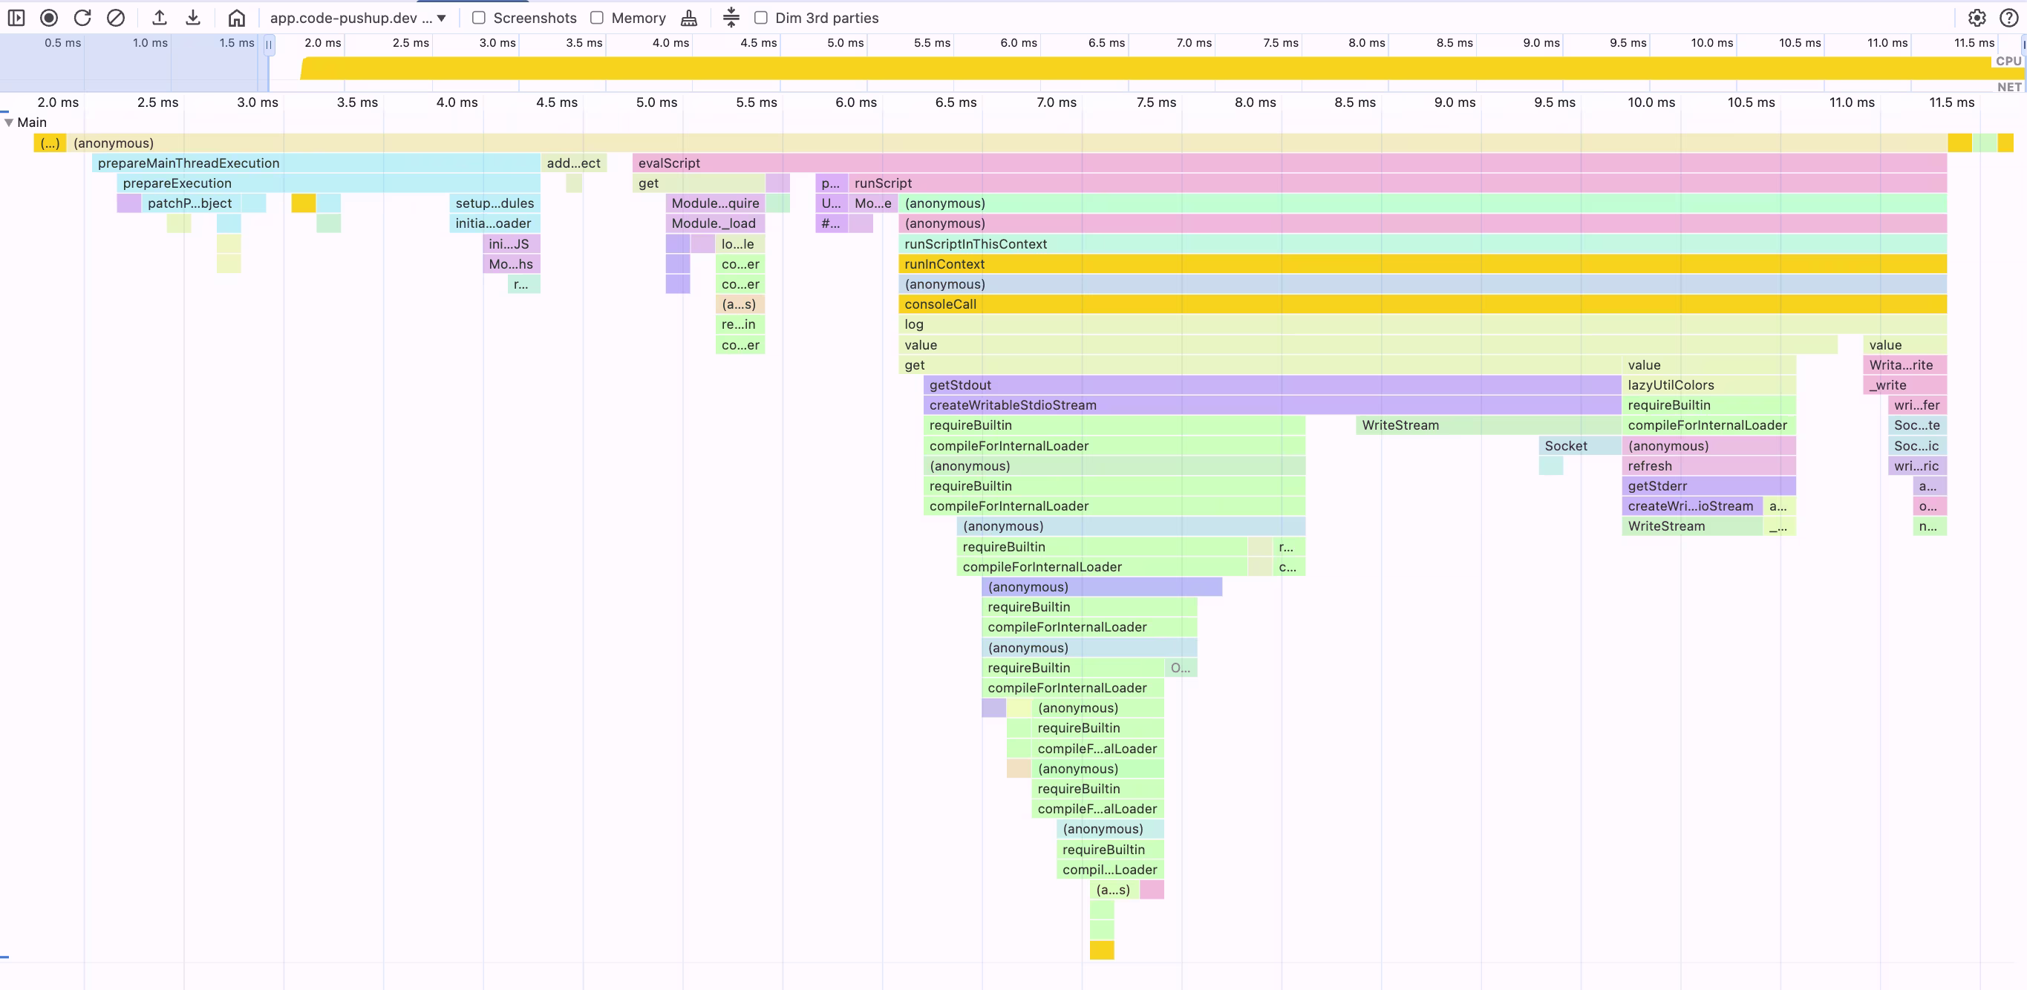
Task: Click the overview selection handle
Action: (x=269, y=44)
